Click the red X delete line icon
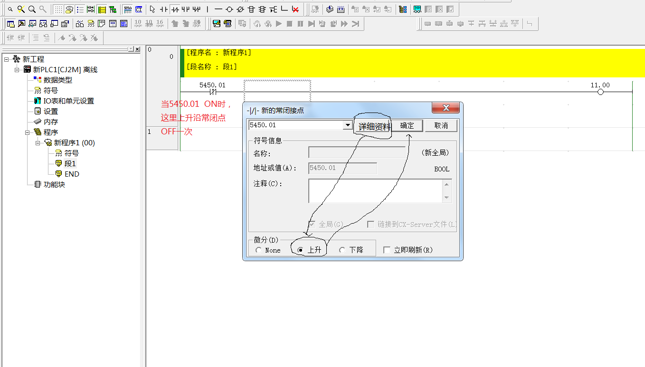The height and width of the screenshot is (367, 645). click(x=295, y=9)
